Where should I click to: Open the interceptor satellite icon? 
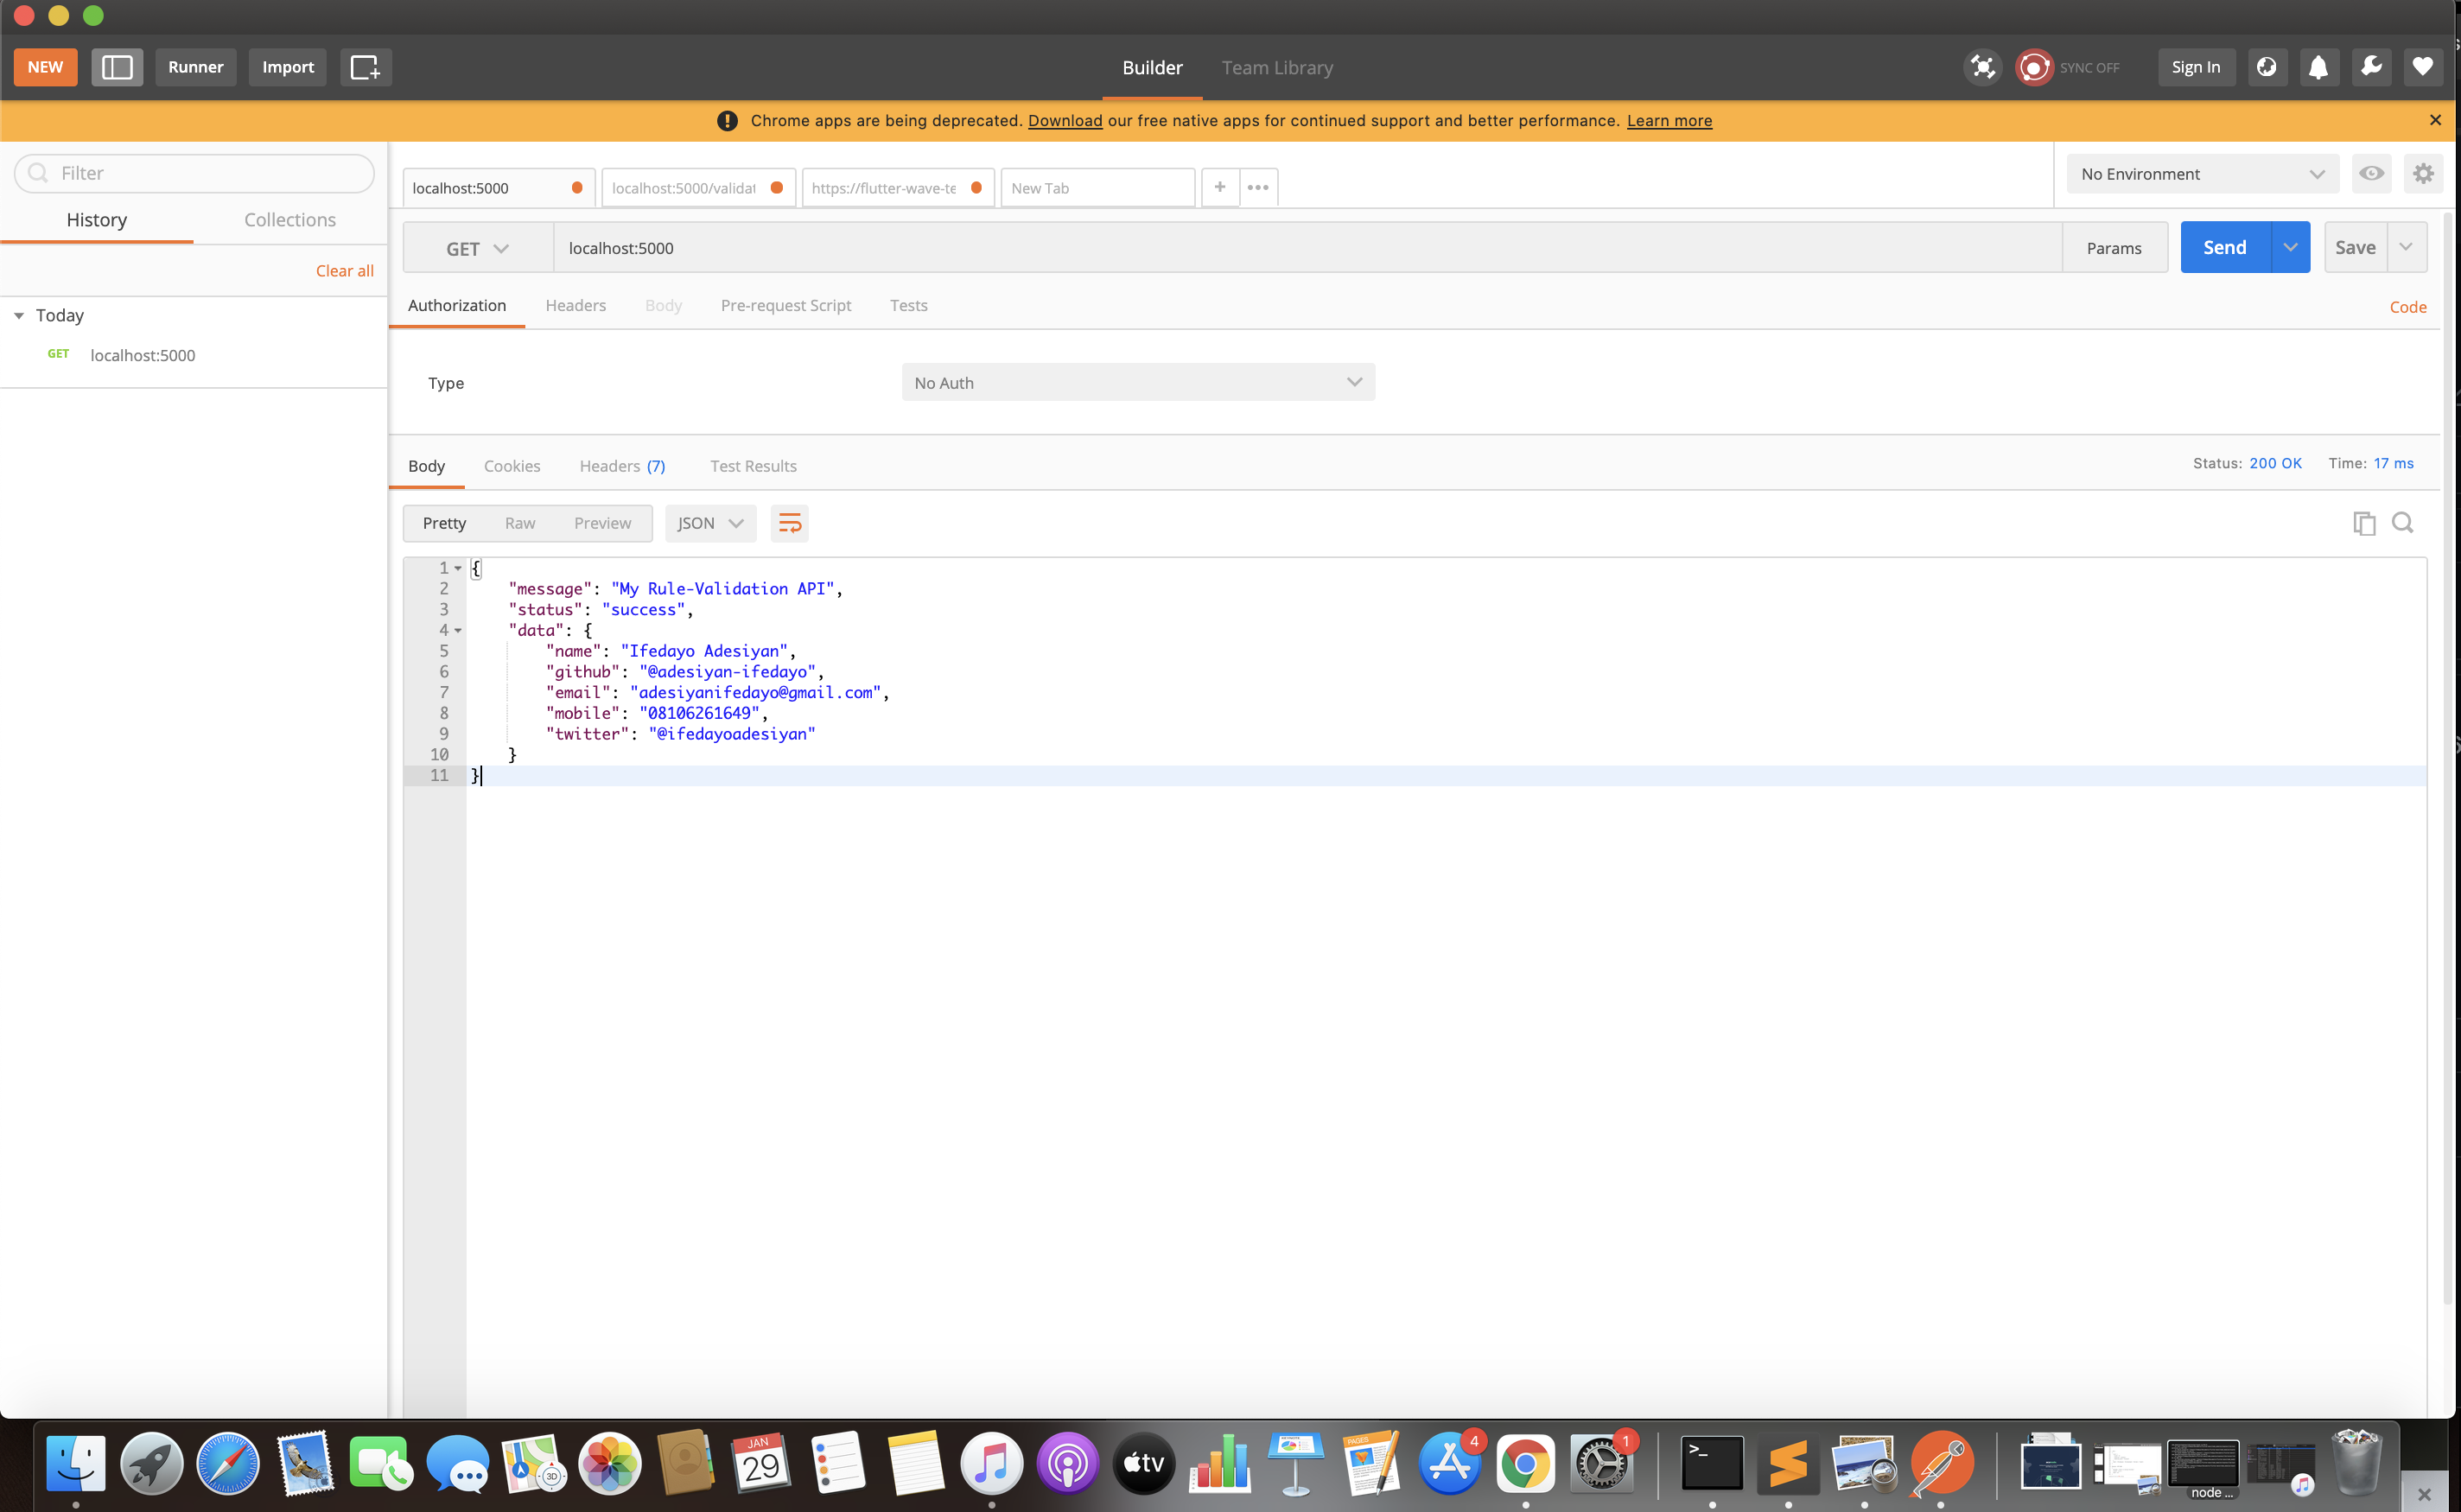click(1982, 67)
